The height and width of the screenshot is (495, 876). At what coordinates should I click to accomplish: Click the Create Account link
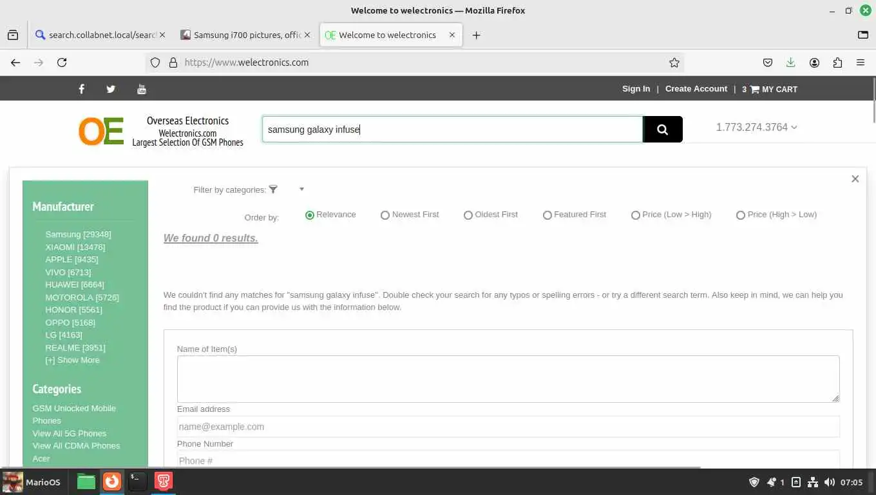point(696,89)
